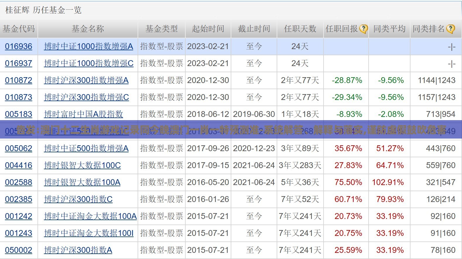The width and height of the screenshot is (462, 259).
Task: Select the 2019-06-30 end date
Action: [x=254, y=114]
